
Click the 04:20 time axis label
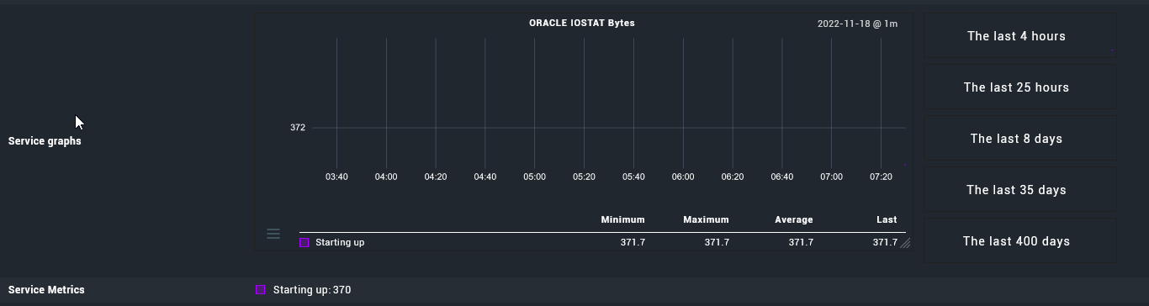pyautogui.click(x=436, y=177)
